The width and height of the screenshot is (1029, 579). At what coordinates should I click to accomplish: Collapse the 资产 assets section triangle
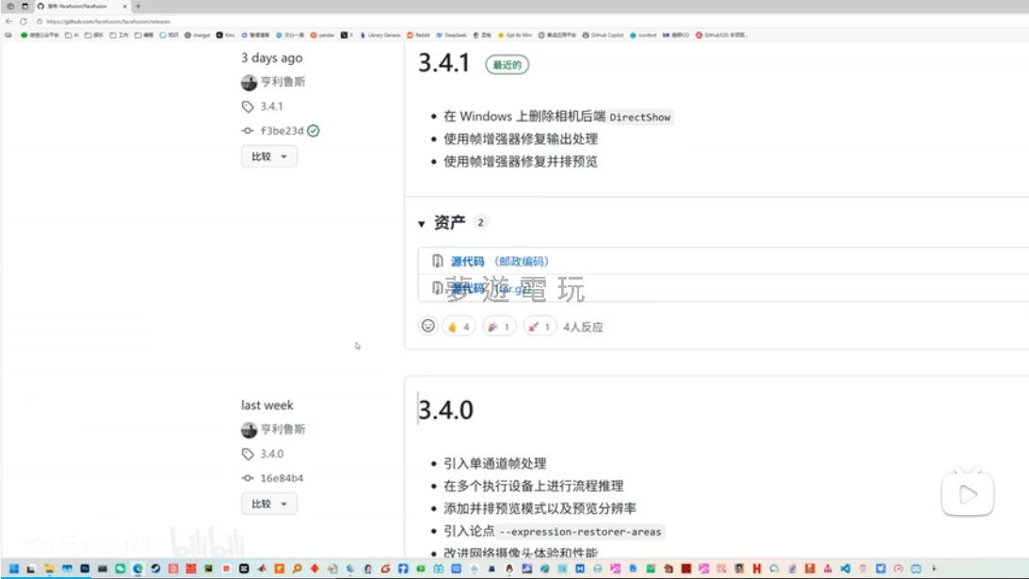(422, 224)
